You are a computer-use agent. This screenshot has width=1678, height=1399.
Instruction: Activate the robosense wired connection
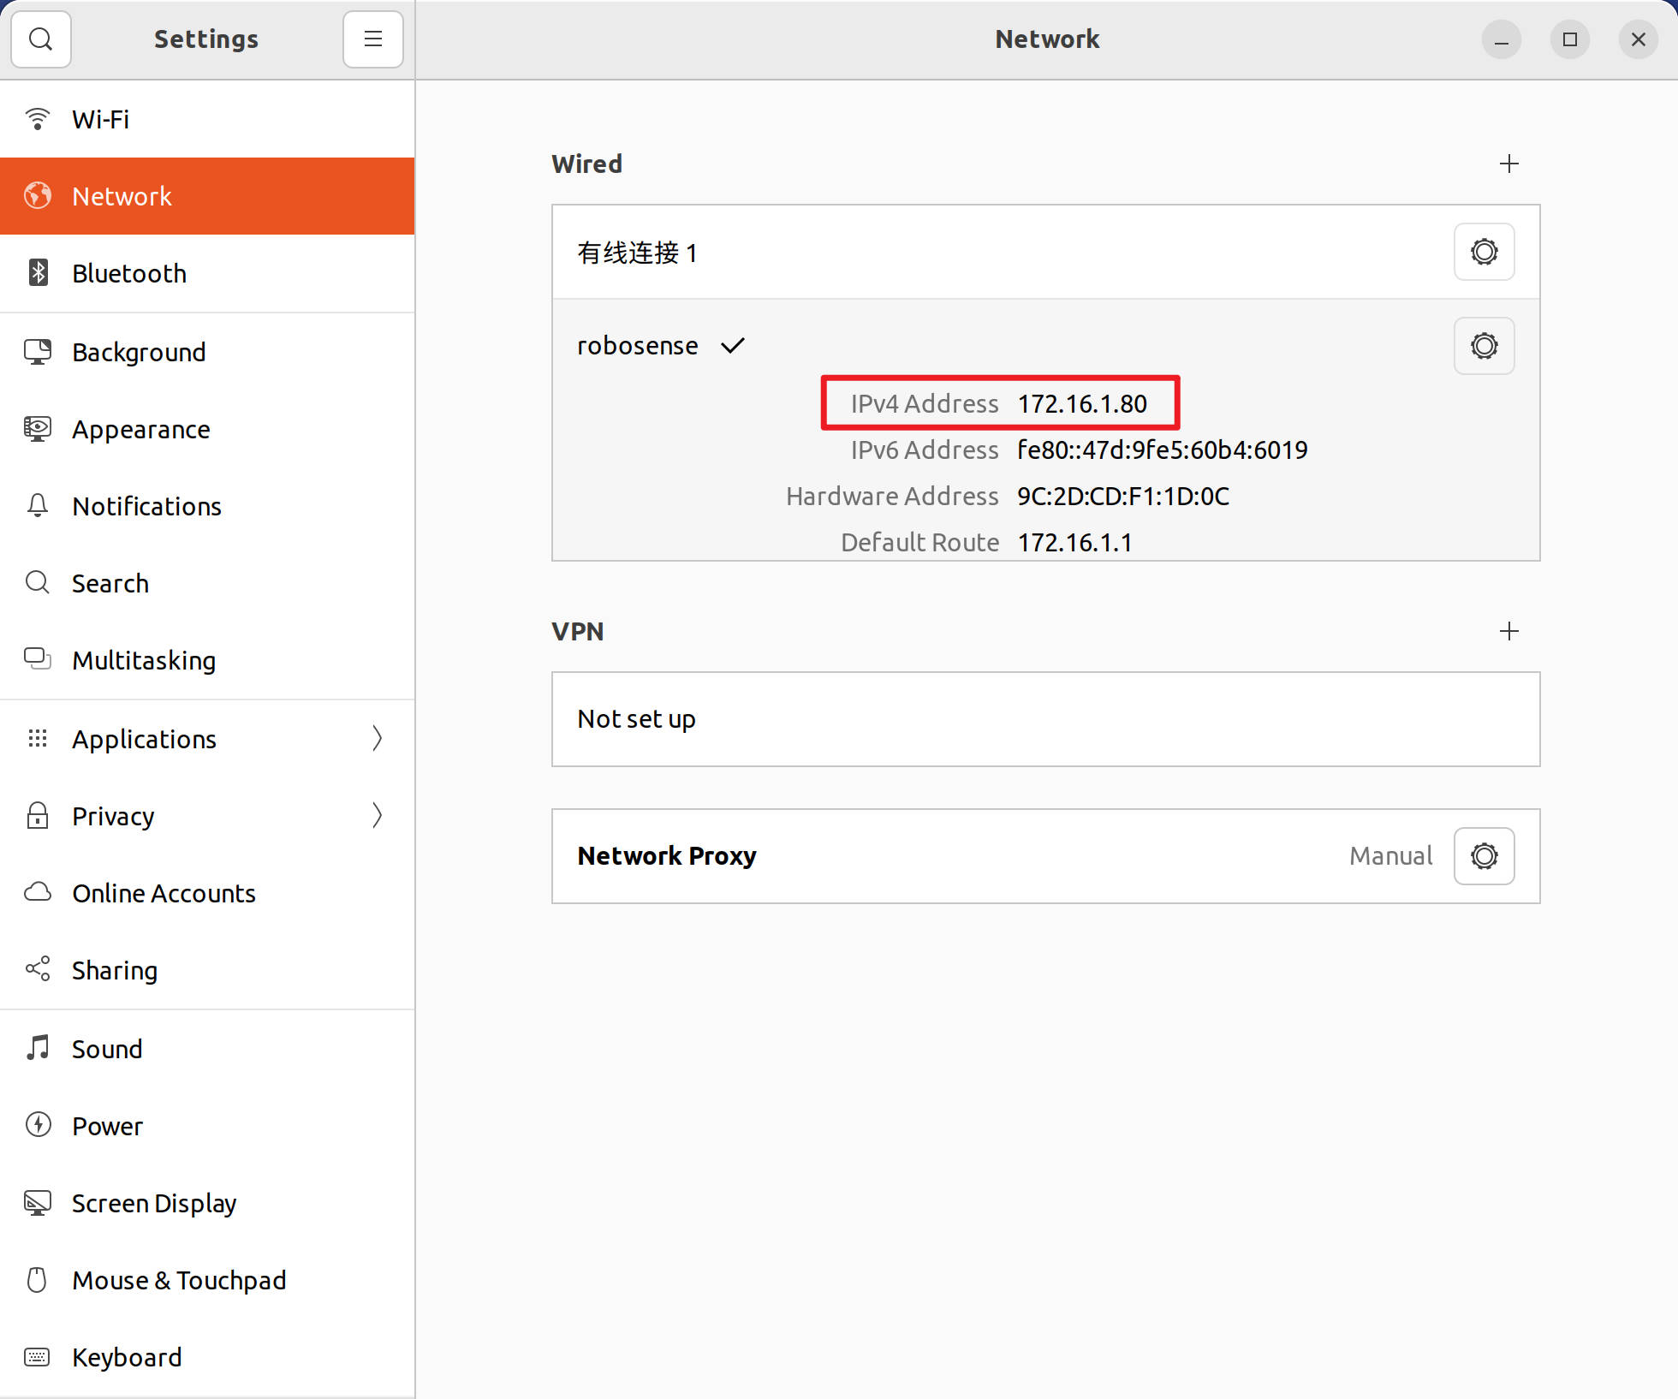638,346
